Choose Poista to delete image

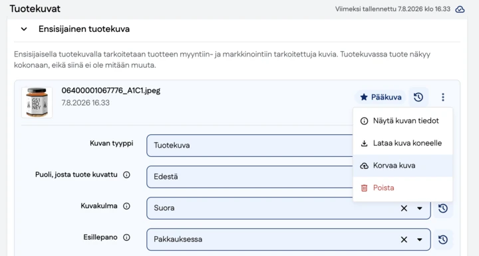402,188
